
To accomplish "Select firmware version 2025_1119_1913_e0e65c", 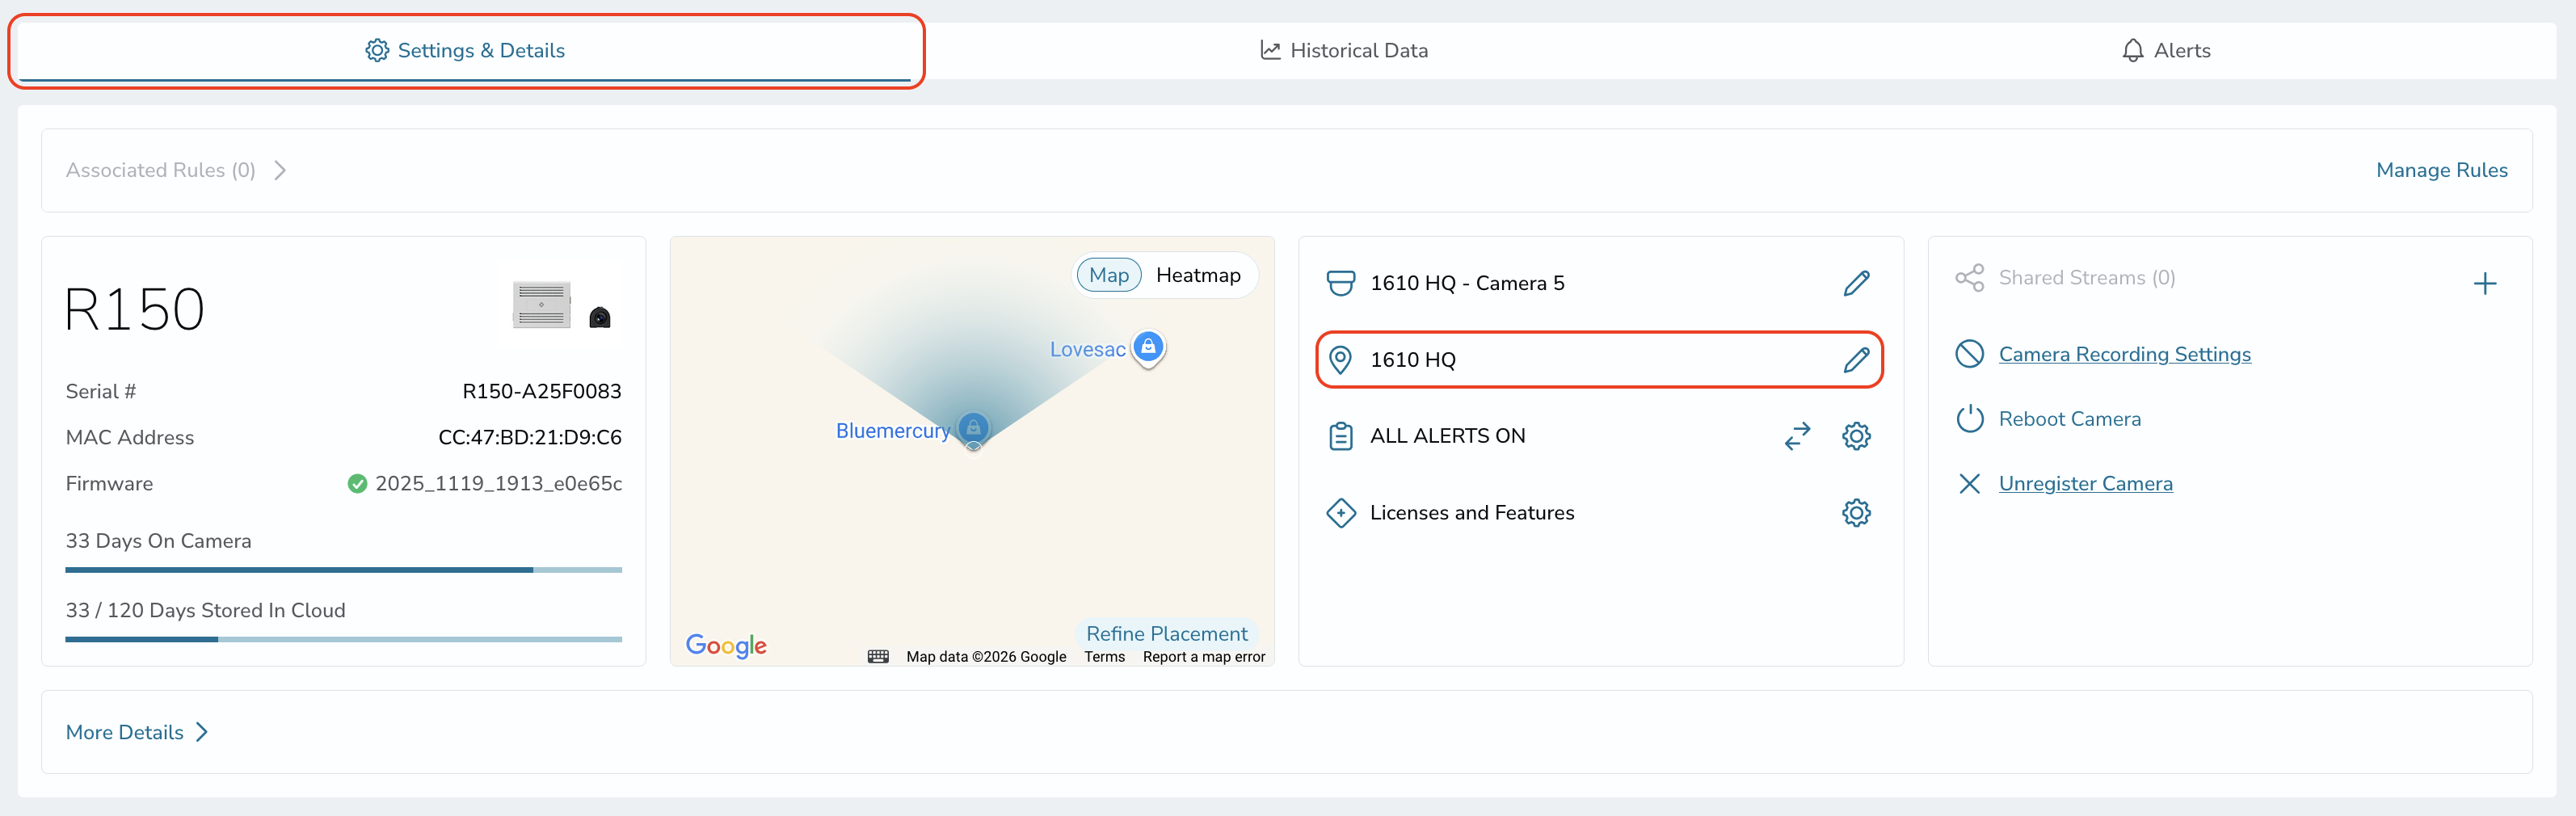I will [x=498, y=484].
